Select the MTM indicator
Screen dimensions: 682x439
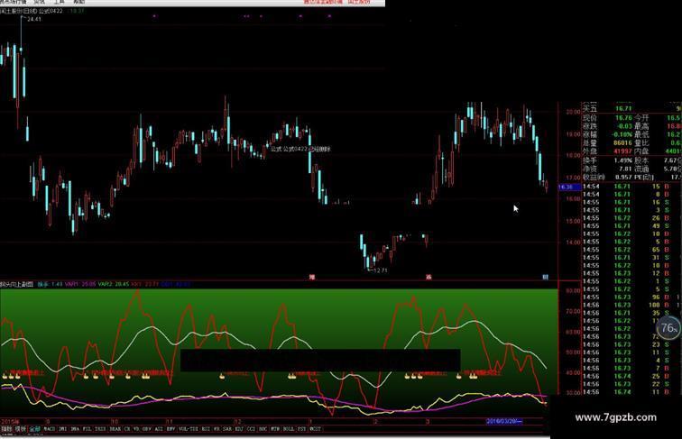275,429
